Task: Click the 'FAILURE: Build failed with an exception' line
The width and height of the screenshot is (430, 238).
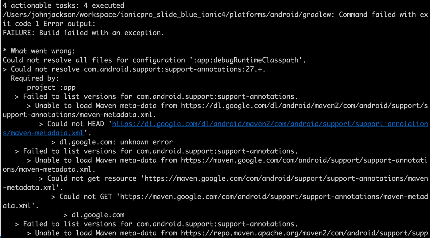Action: (83, 33)
